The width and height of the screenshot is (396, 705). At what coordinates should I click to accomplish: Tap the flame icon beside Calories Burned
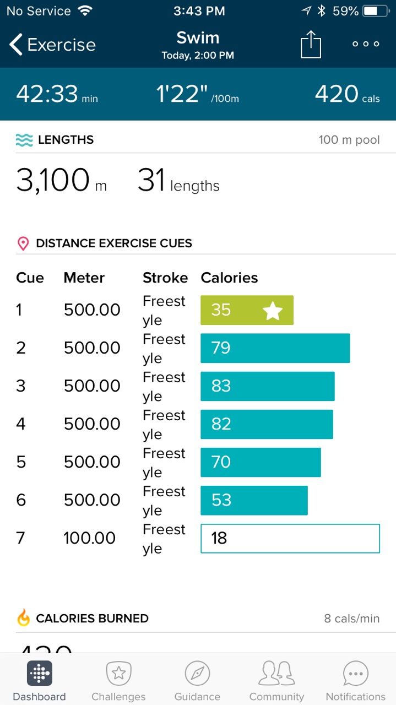pos(24,618)
